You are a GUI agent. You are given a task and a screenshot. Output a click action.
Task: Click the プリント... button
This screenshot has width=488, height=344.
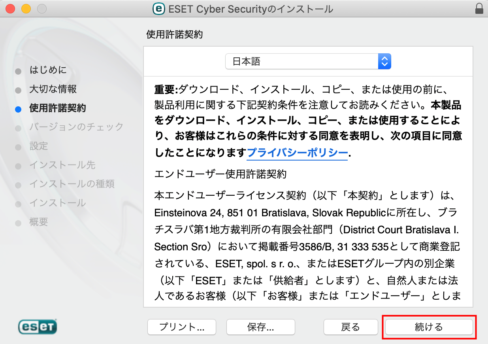(182, 327)
